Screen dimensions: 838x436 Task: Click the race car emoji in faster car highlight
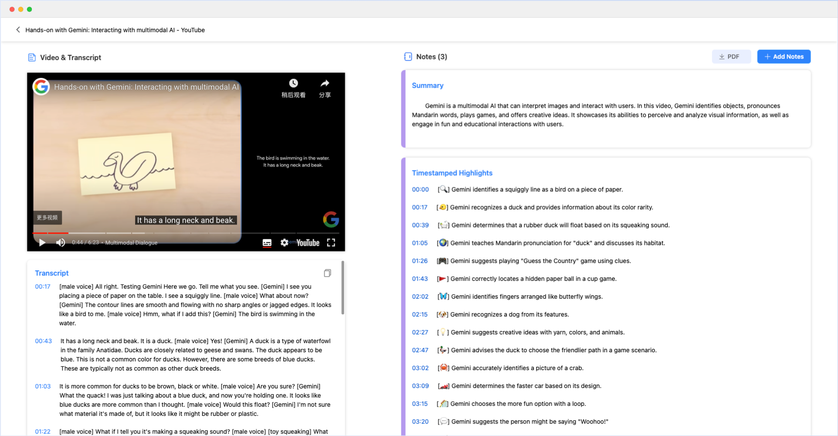(x=444, y=386)
